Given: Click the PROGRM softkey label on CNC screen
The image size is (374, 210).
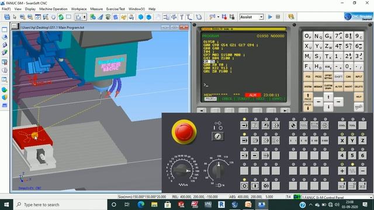Looking at the screenshot, I should (210, 99).
